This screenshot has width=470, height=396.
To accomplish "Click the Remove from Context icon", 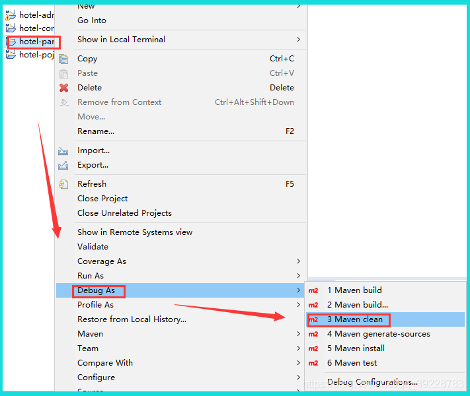I will click(63, 102).
